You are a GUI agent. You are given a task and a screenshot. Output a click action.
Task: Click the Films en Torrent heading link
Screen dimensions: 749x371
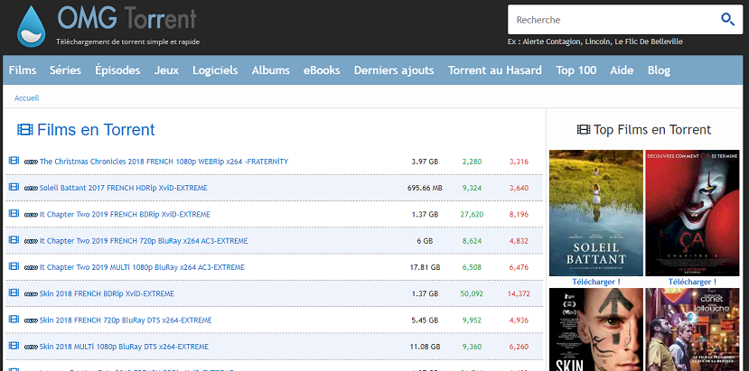point(96,129)
